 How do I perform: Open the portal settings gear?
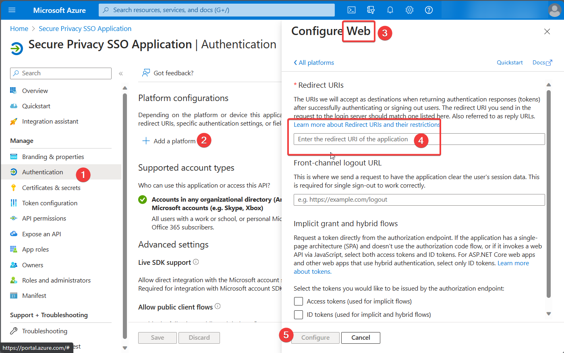[409, 10]
